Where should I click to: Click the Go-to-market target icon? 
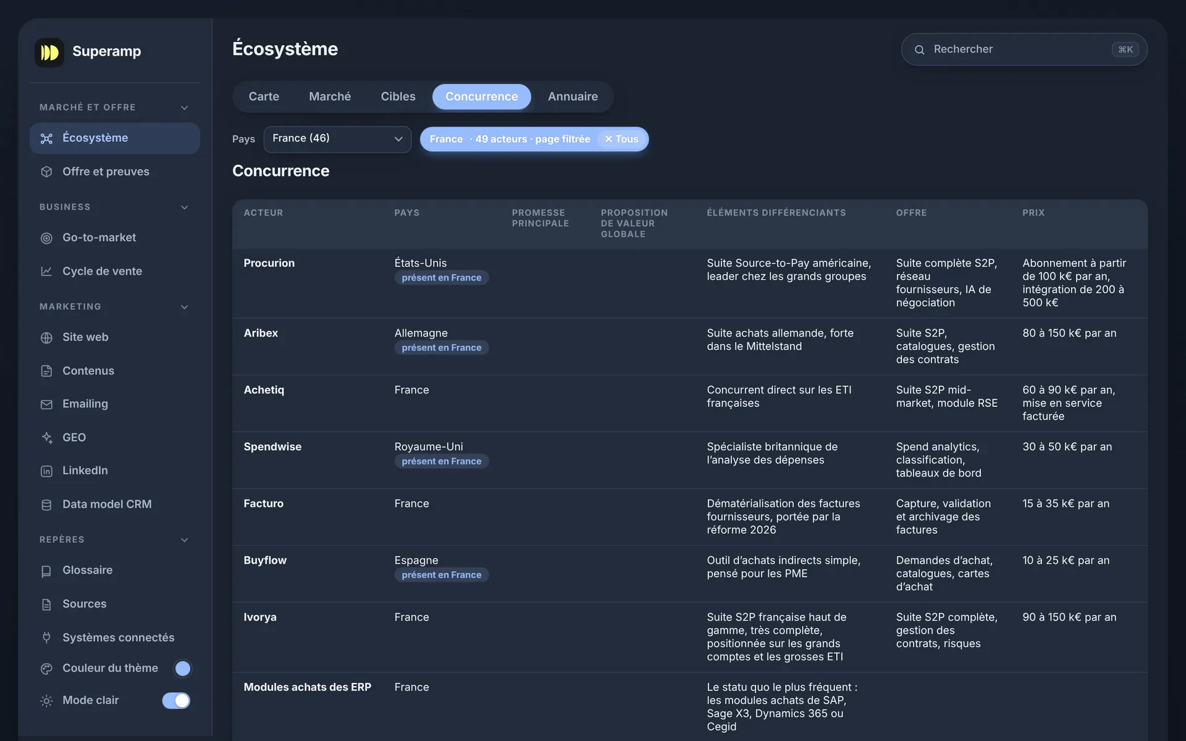point(46,238)
